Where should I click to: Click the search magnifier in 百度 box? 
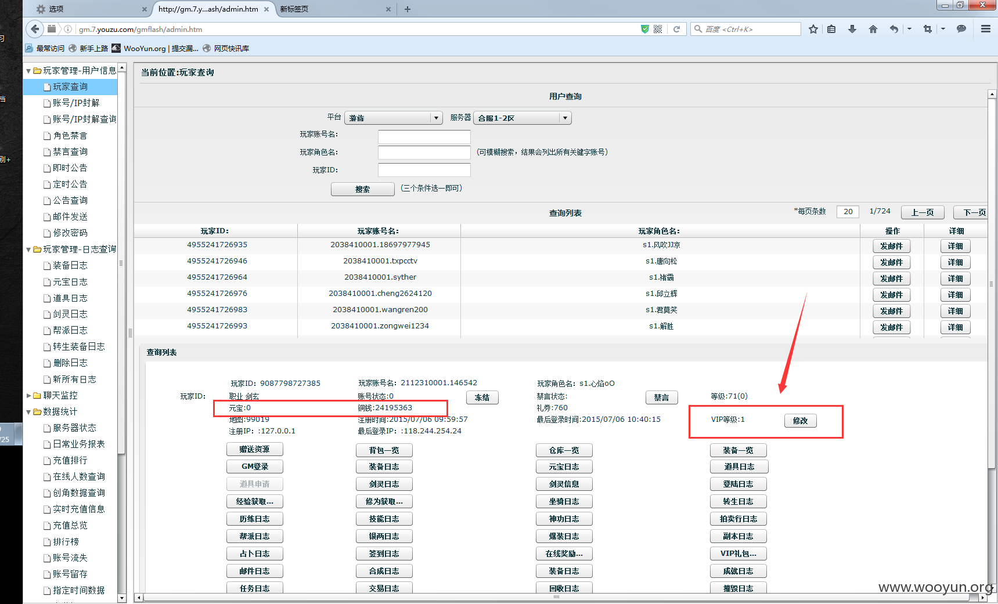[x=698, y=29]
